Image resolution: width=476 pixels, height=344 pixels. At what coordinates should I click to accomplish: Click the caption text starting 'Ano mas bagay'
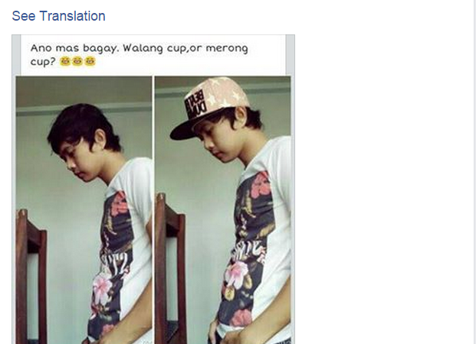pyautogui.click(x=139, y=54)
